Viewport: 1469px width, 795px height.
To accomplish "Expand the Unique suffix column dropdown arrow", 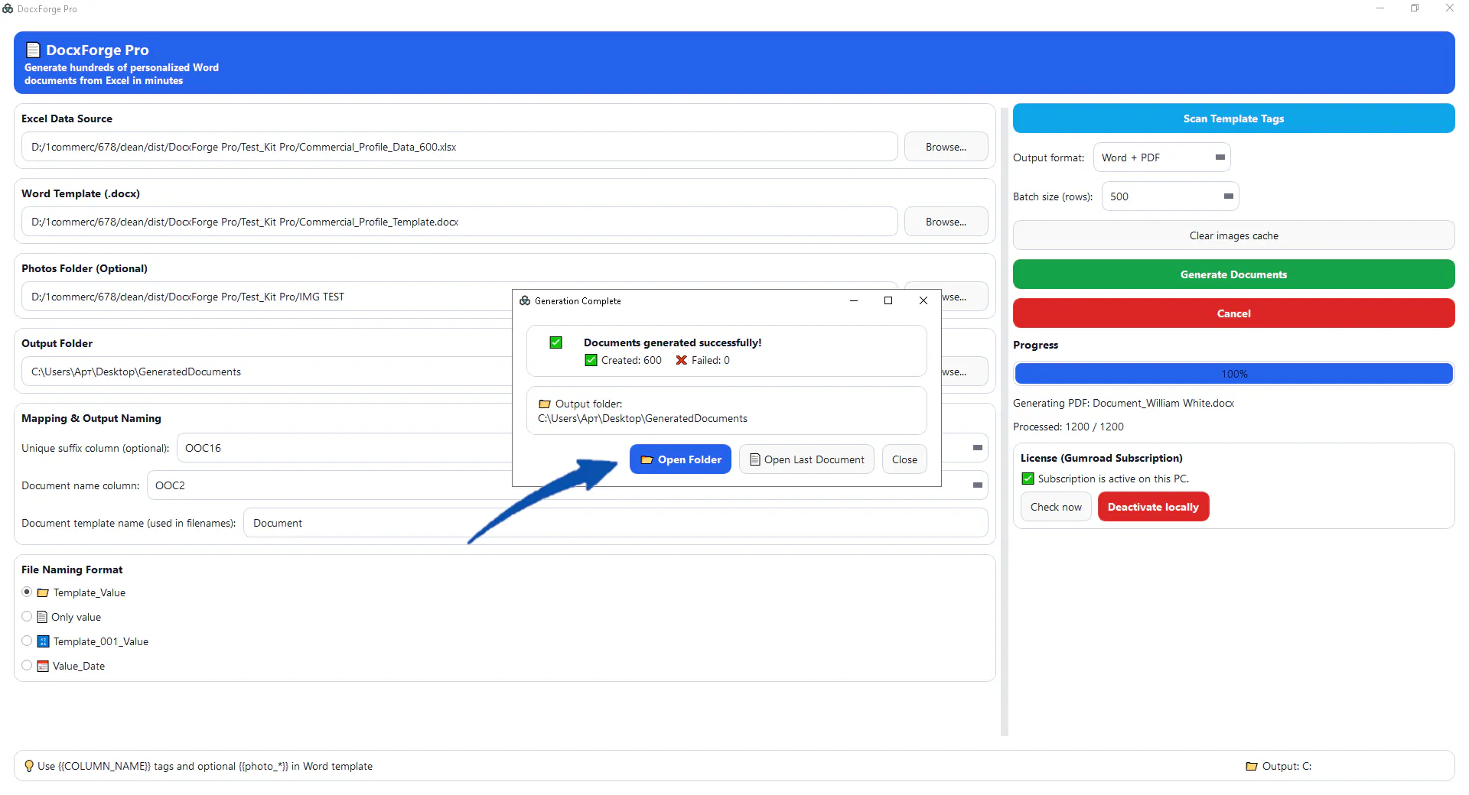I will (977, 448).
